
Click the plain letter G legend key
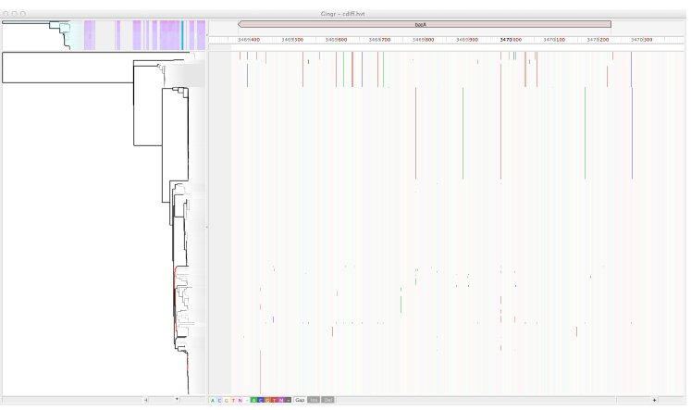point(227,401)
